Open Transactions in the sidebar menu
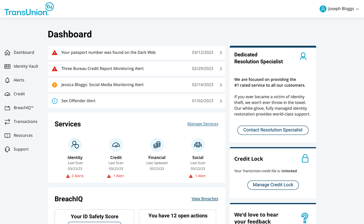 [x=25, y=121]
